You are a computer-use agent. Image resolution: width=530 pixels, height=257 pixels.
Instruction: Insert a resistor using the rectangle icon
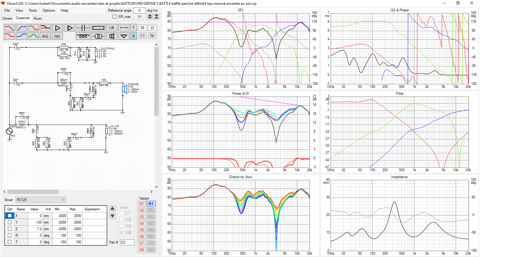click(98, 28)
